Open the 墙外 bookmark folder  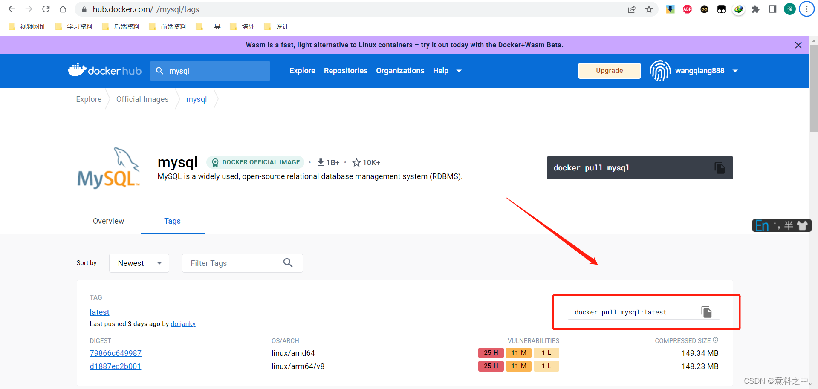[243, 26]
